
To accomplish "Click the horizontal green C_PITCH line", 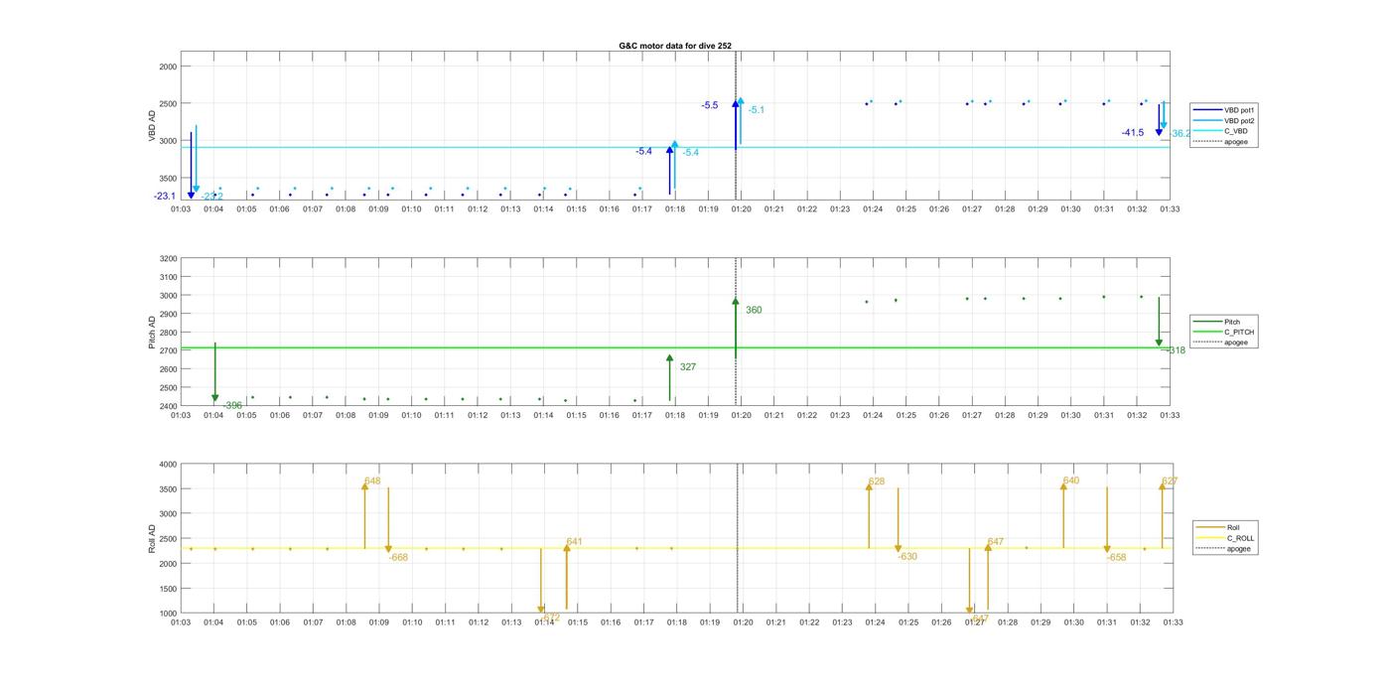I will pos(675,347).
